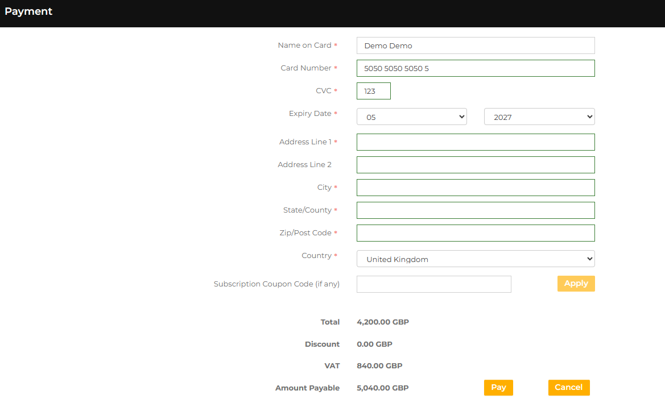
Task: Open the Country dropdown showing United Kingdom
Action: [x=475, y=259]
